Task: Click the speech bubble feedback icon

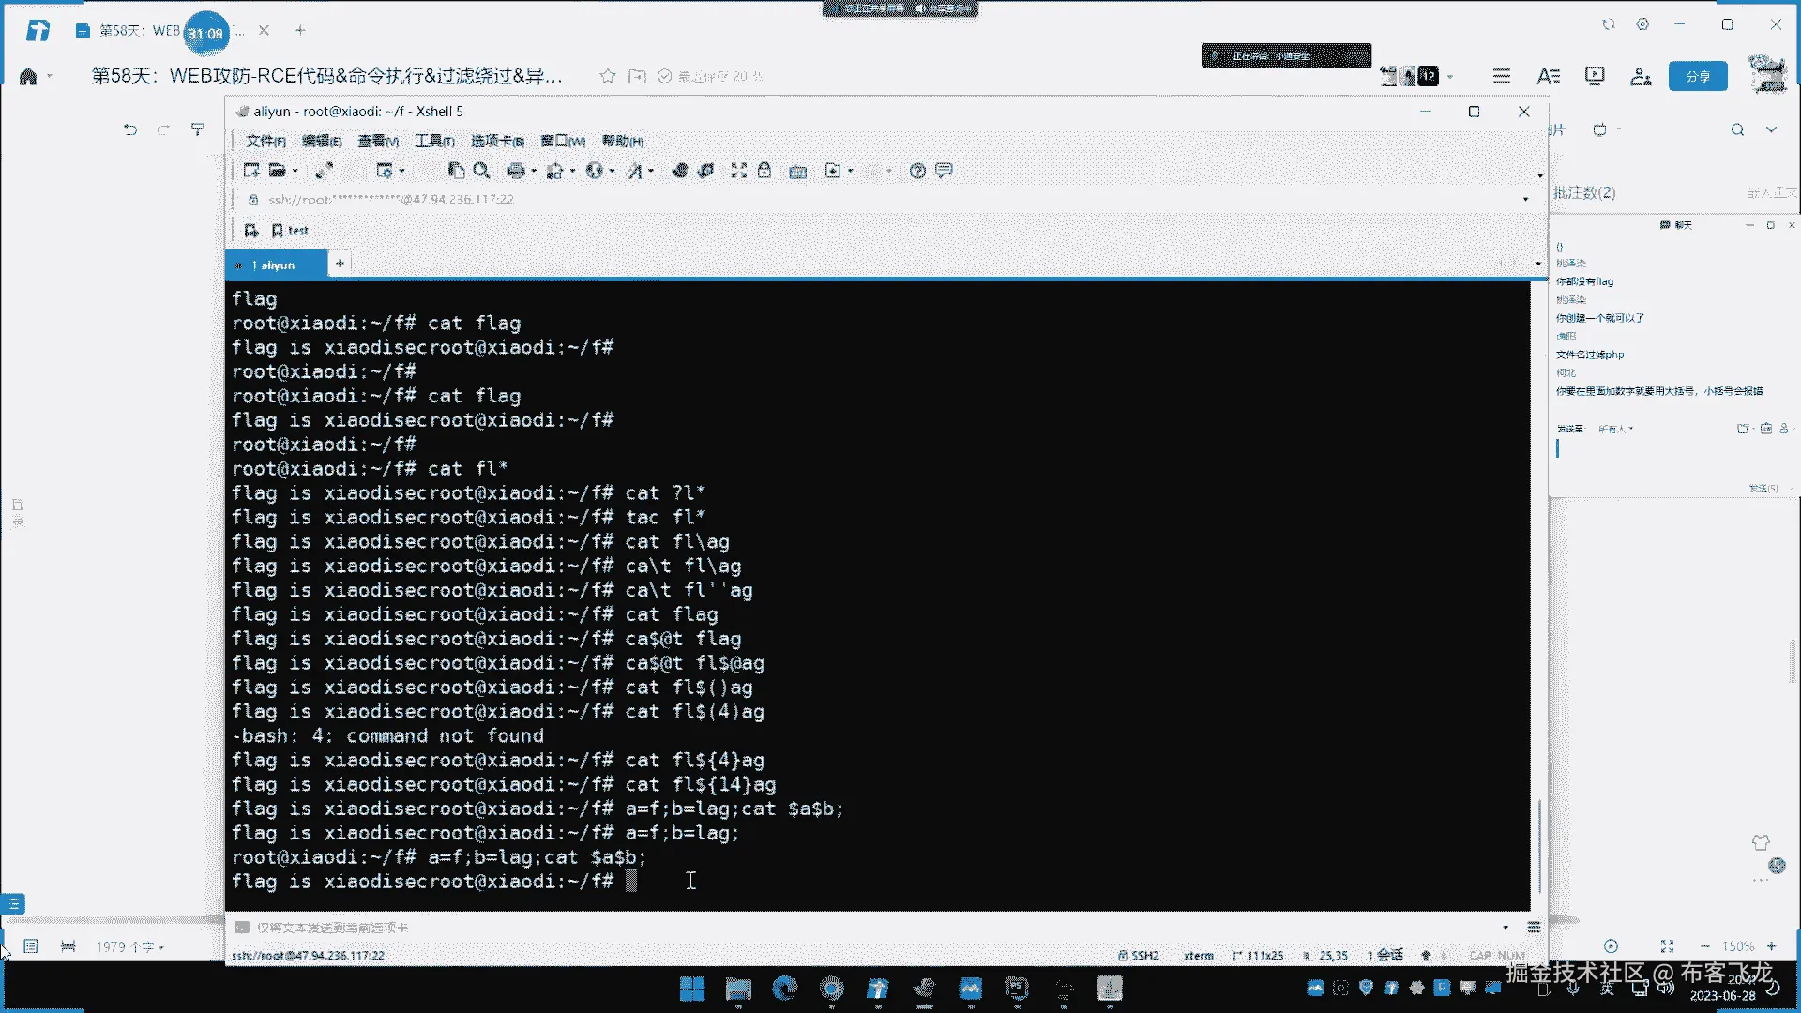Action: pos(945,171)
